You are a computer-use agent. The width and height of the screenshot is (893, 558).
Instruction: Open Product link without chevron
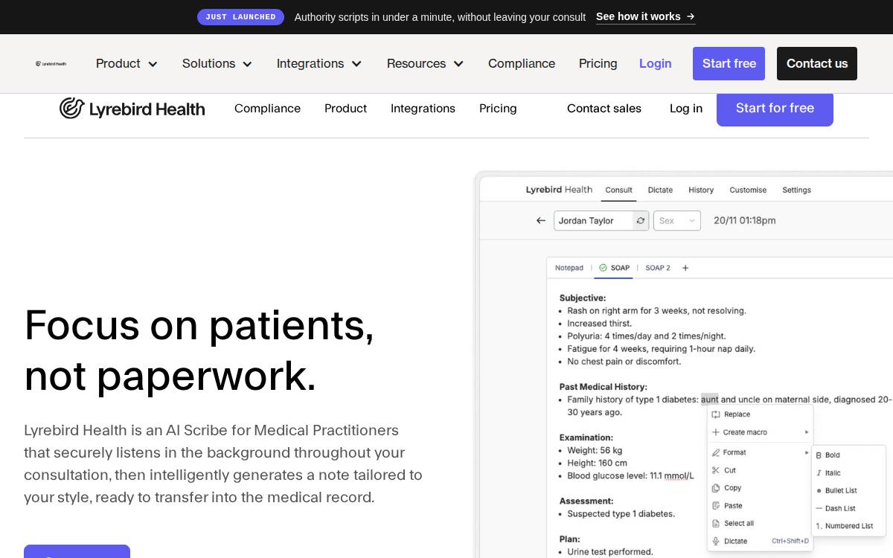tap(346, 109)
